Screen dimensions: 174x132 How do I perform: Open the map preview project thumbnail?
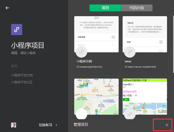[x=96, y=97]
